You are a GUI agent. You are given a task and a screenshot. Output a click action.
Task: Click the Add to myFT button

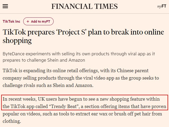click(x=38, y=21)
